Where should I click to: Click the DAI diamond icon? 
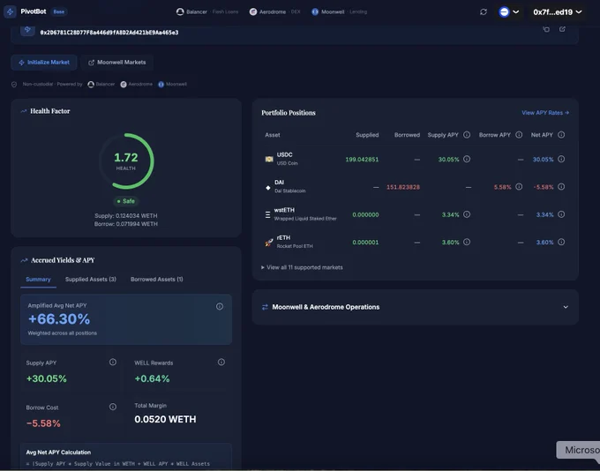268,188
